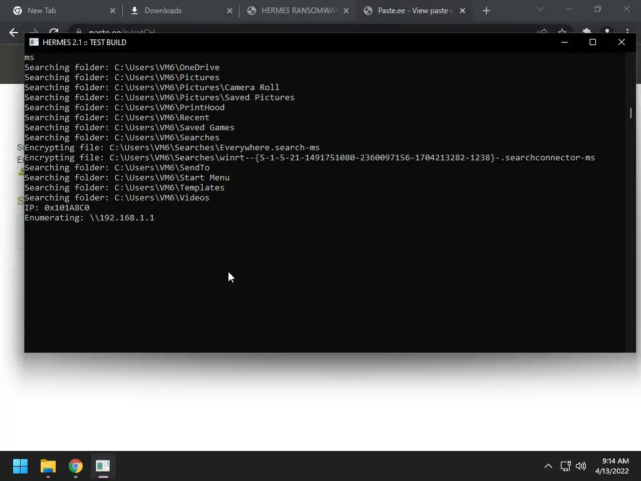
Task: Bookmark this page with the star icon
Action: (x=562, y=31)
